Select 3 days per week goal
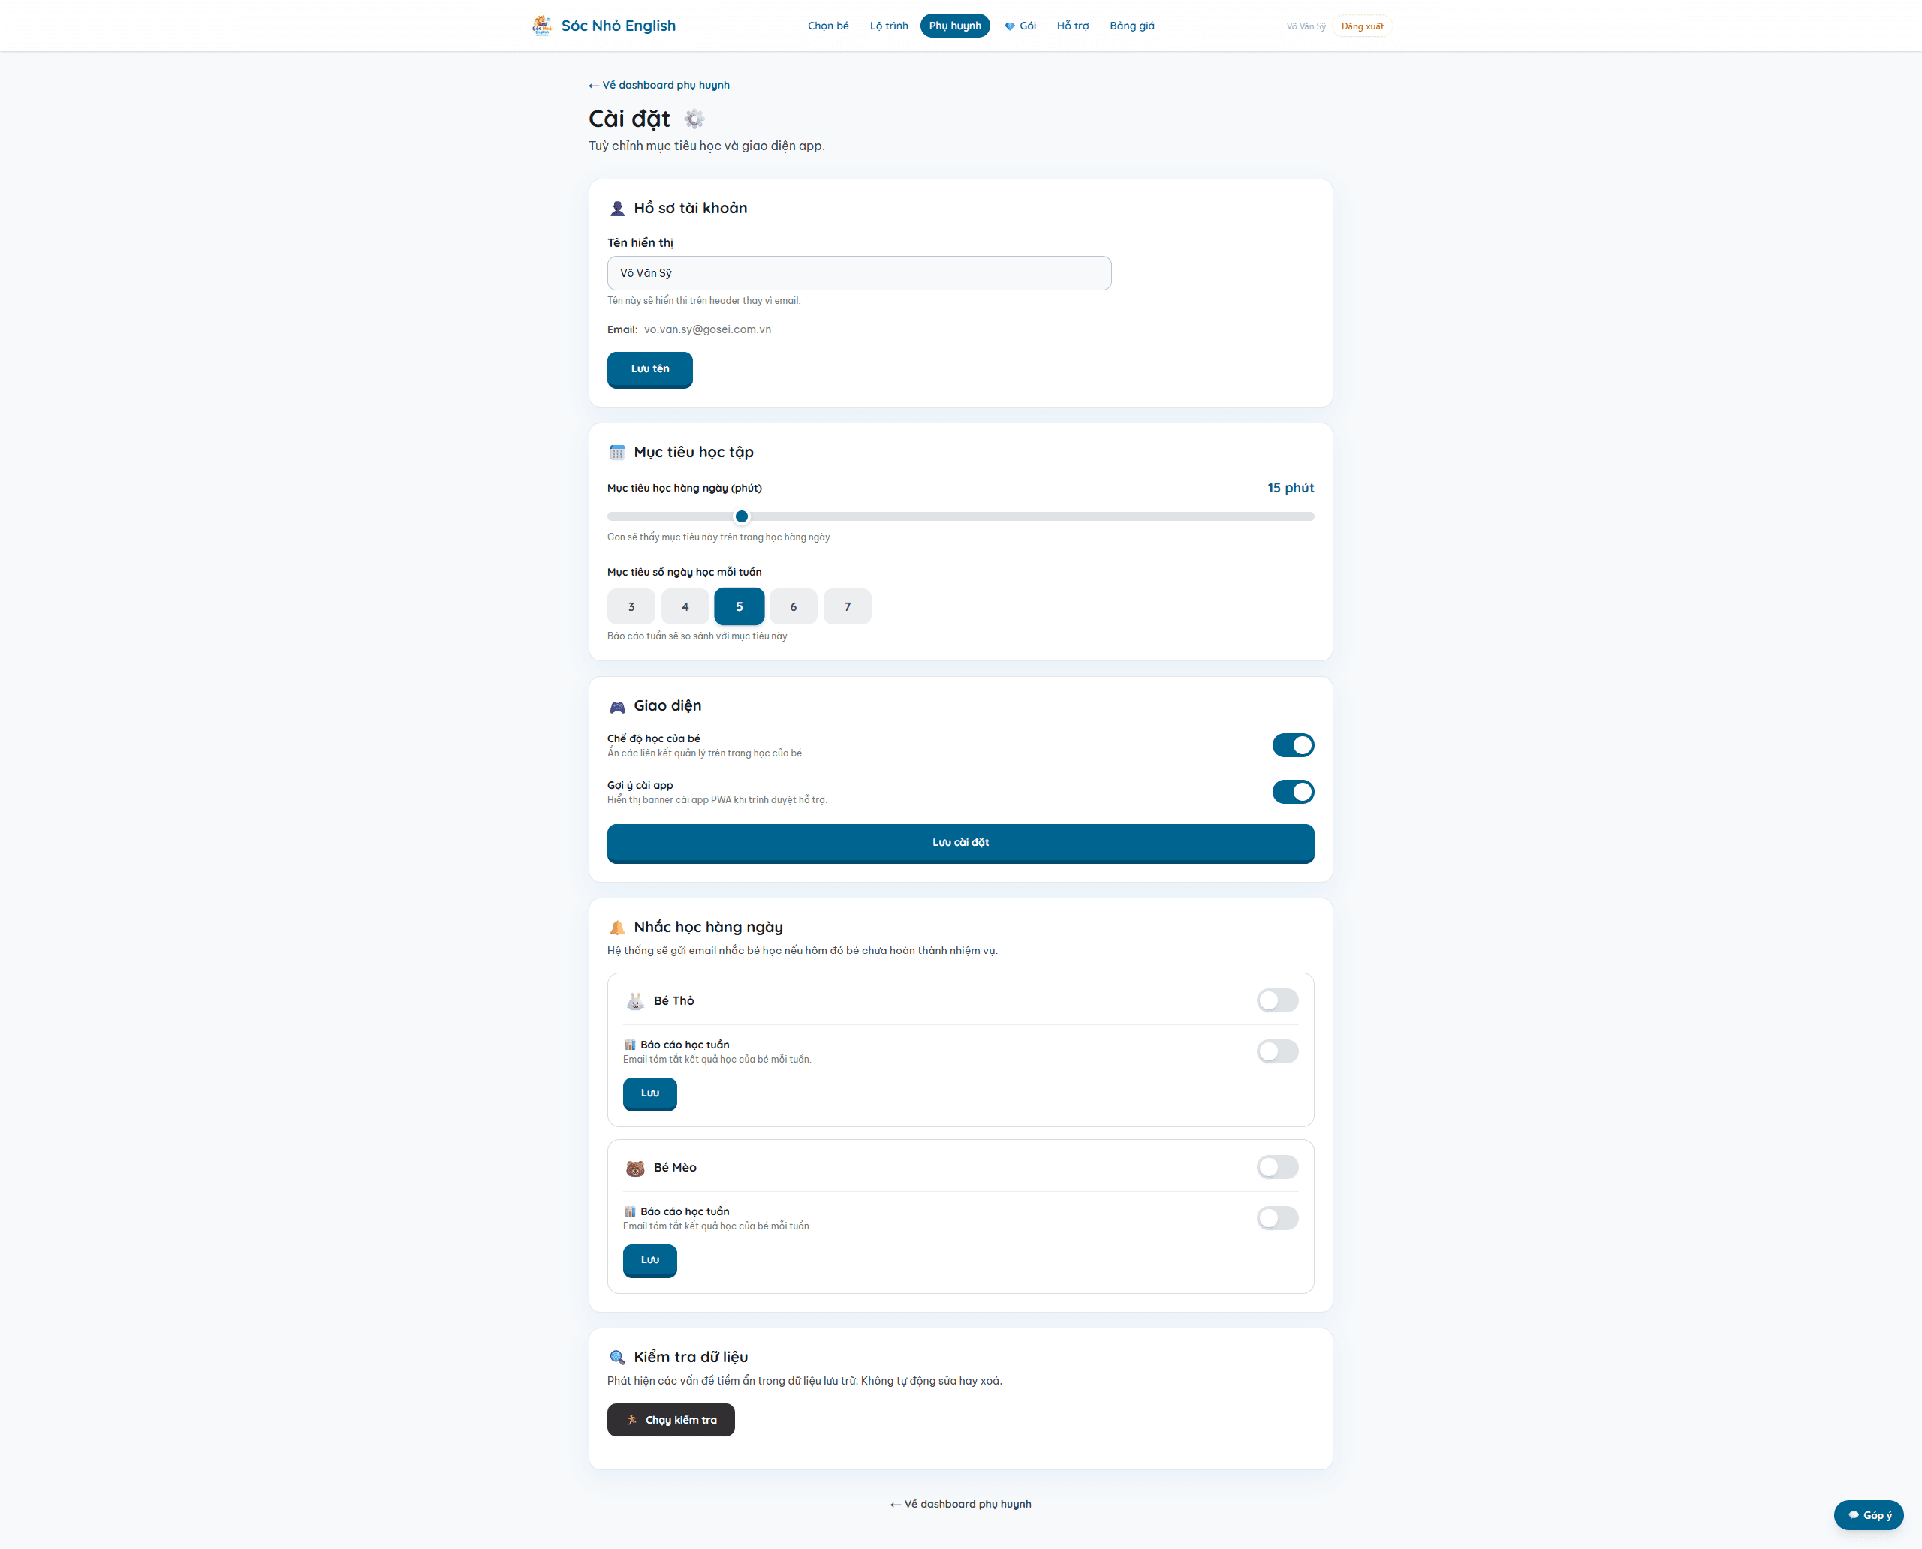Image resolution: width=1922 pixels, height=1549 pixels. tap(631, 606)
